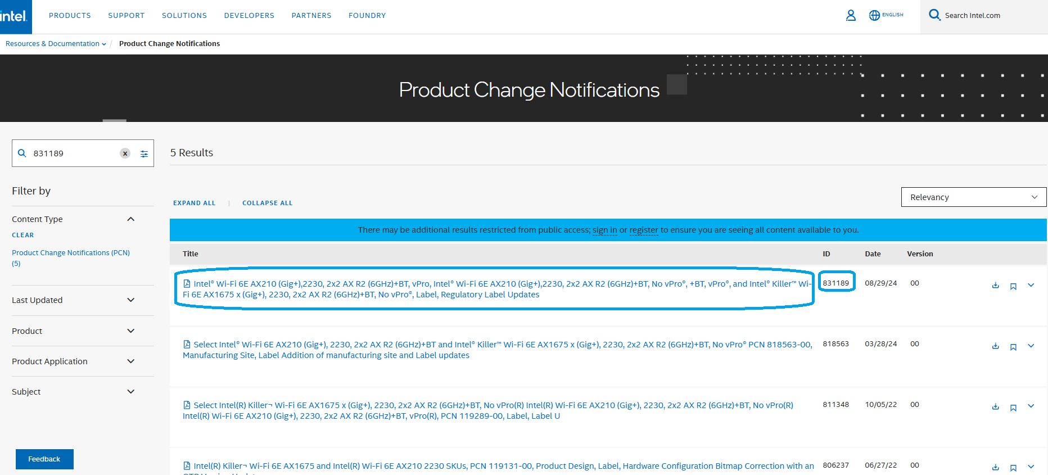Click the ID cell 811348
Screen dimensions: 1048x475
coord(836,405)
